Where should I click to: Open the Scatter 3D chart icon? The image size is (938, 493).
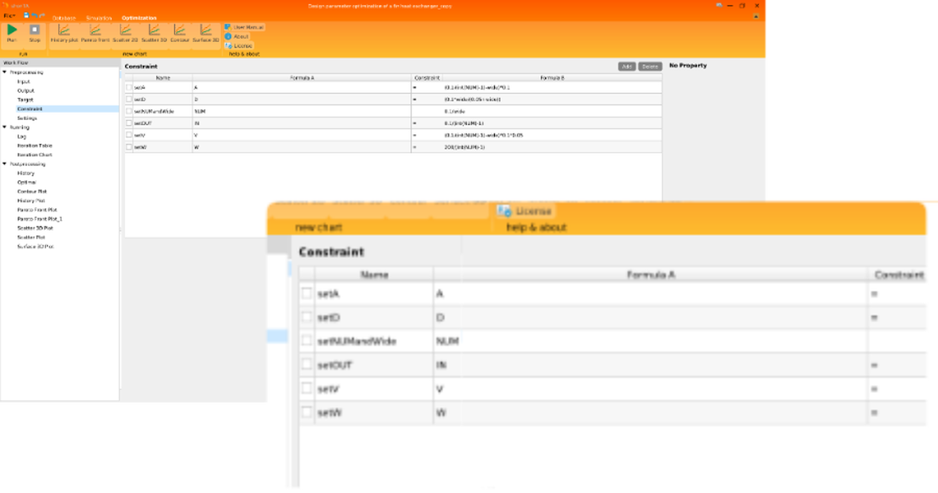coord(154,30)
